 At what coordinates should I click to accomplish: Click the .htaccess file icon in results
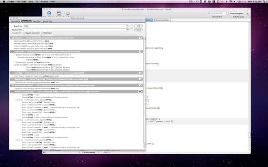(13, 38)
